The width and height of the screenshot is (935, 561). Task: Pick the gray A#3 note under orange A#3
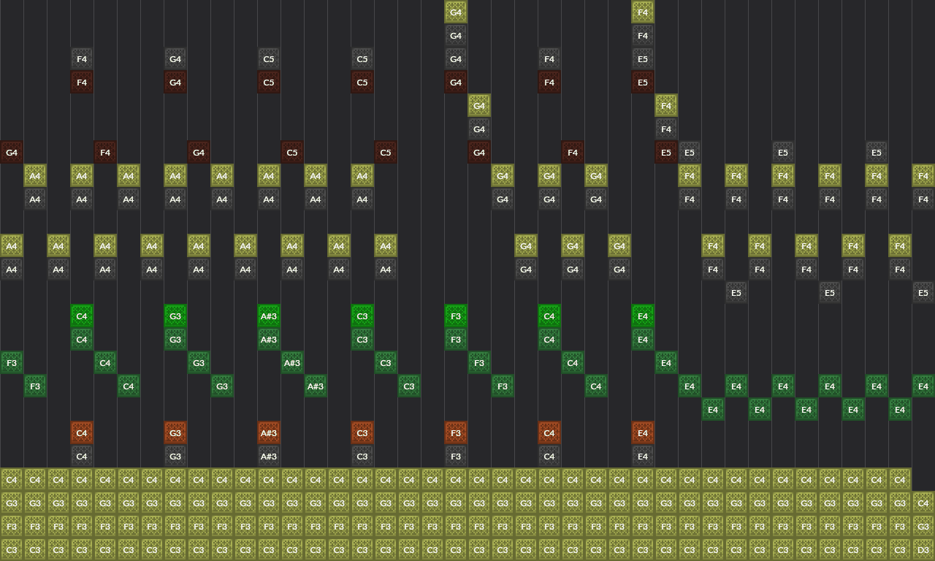pos(269,457)
